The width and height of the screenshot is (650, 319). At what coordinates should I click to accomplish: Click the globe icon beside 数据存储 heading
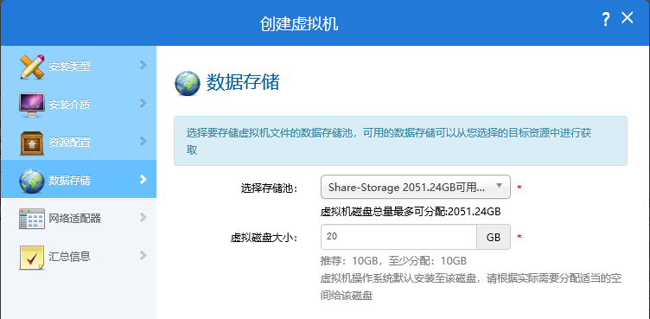(x=188, y=83)
